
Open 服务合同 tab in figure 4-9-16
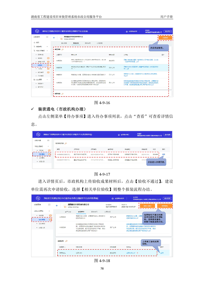[88, 43]
